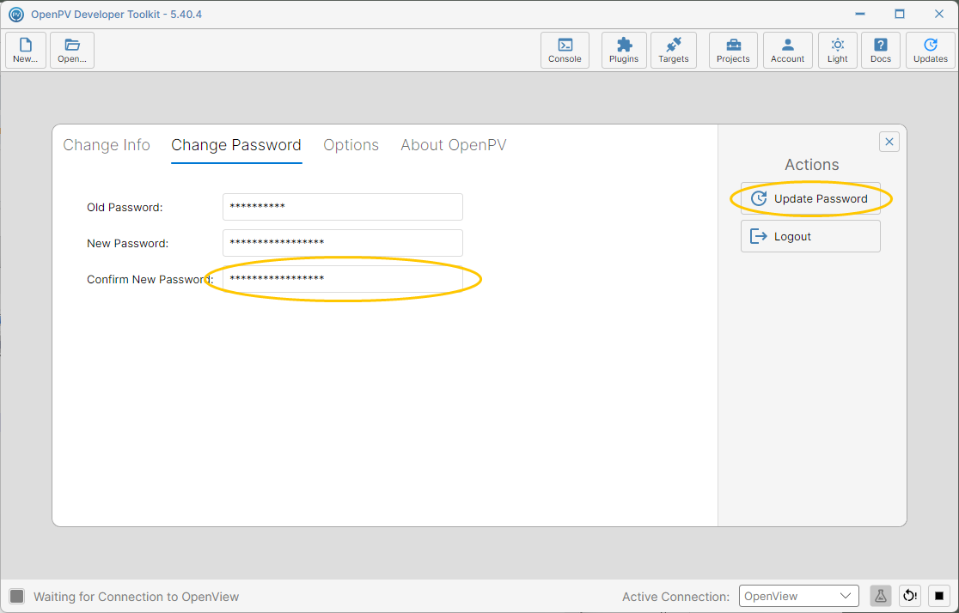
Task: Close the account panel with X
Action: point(889,142)
